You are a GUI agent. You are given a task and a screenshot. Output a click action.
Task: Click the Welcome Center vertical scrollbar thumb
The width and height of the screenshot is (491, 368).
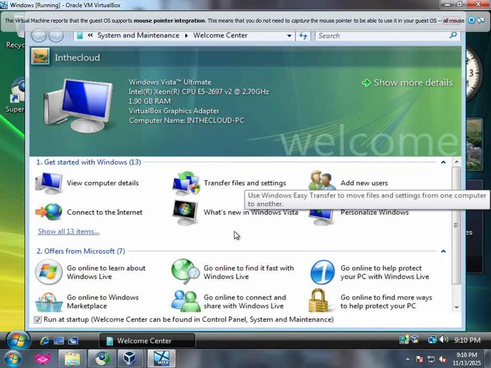456,225
